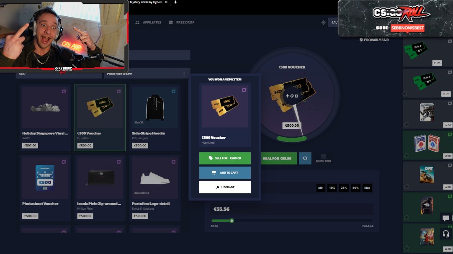Click the €1,… balance button in the header
Viewport: 453px width, 254px height.
(333, 22)
